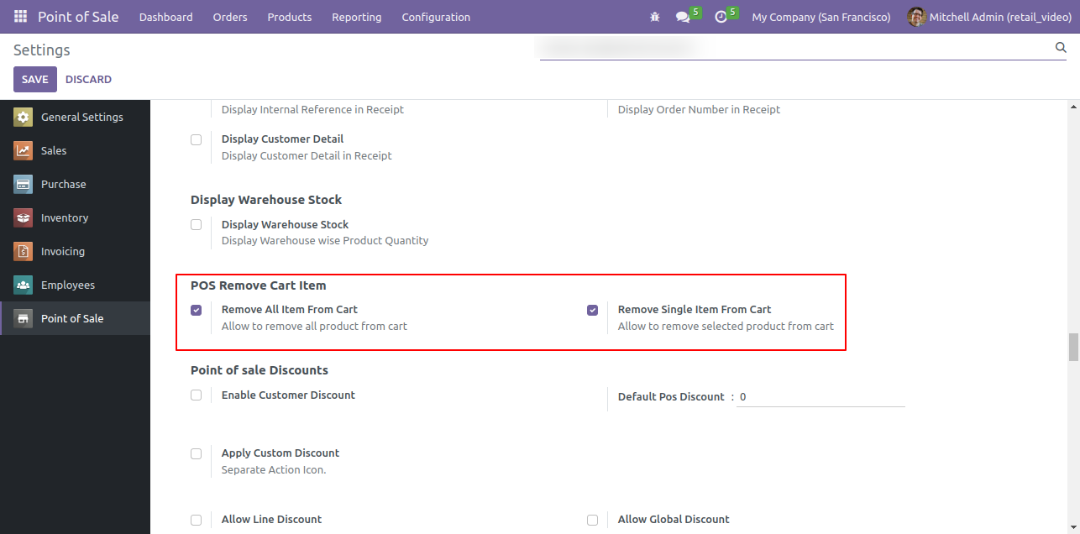
Task: Enable the Display Warehouse Stock checkbox
Action: (197, 225)
